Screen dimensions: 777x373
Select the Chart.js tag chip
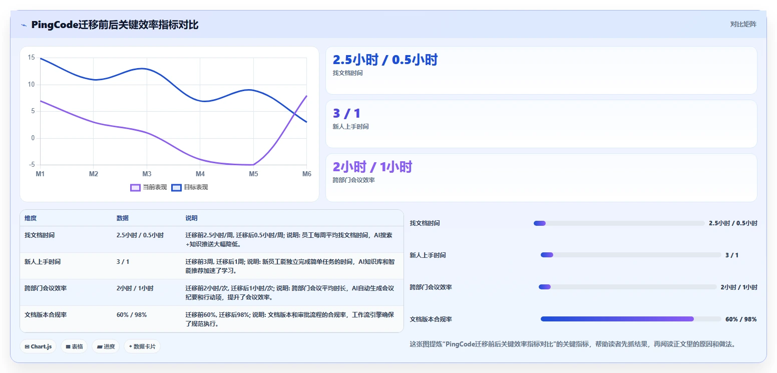38,346
